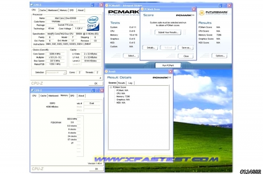Screen dimensions: 263x175
Task: Open the Log tab in Result Details
Action: (x=130, y=83)
